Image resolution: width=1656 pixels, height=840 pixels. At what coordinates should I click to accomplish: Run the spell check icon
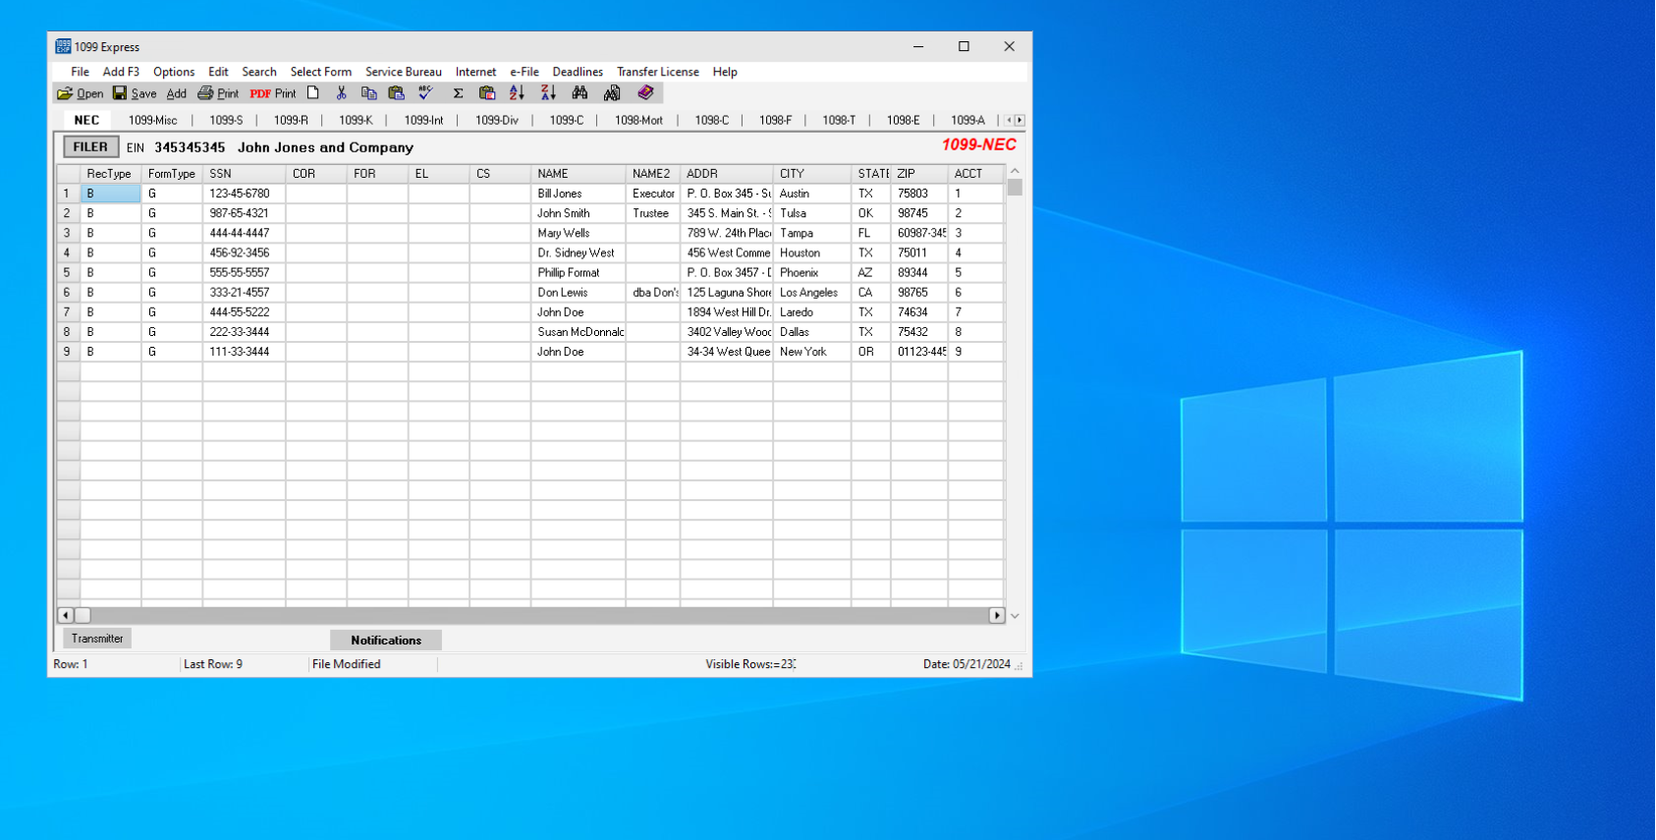[425, 93]
